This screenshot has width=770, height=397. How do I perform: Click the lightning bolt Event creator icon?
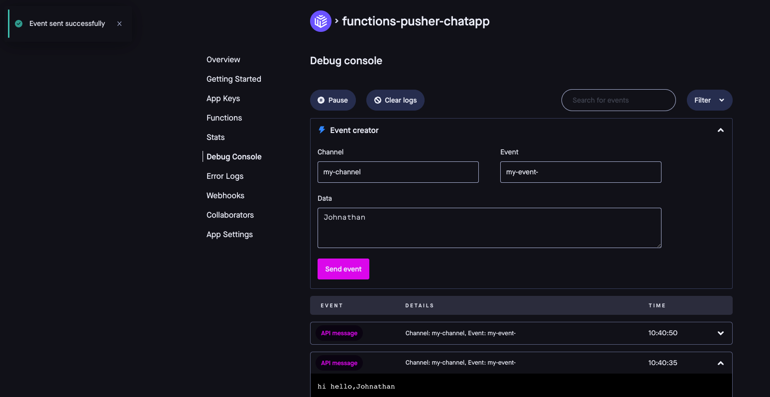pos(322,130)
